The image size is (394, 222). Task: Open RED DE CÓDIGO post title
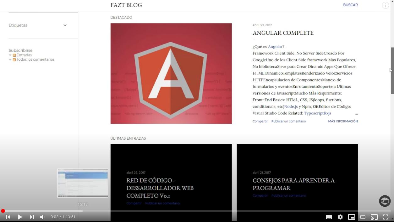pyautogui.click(x=160, y=188)
